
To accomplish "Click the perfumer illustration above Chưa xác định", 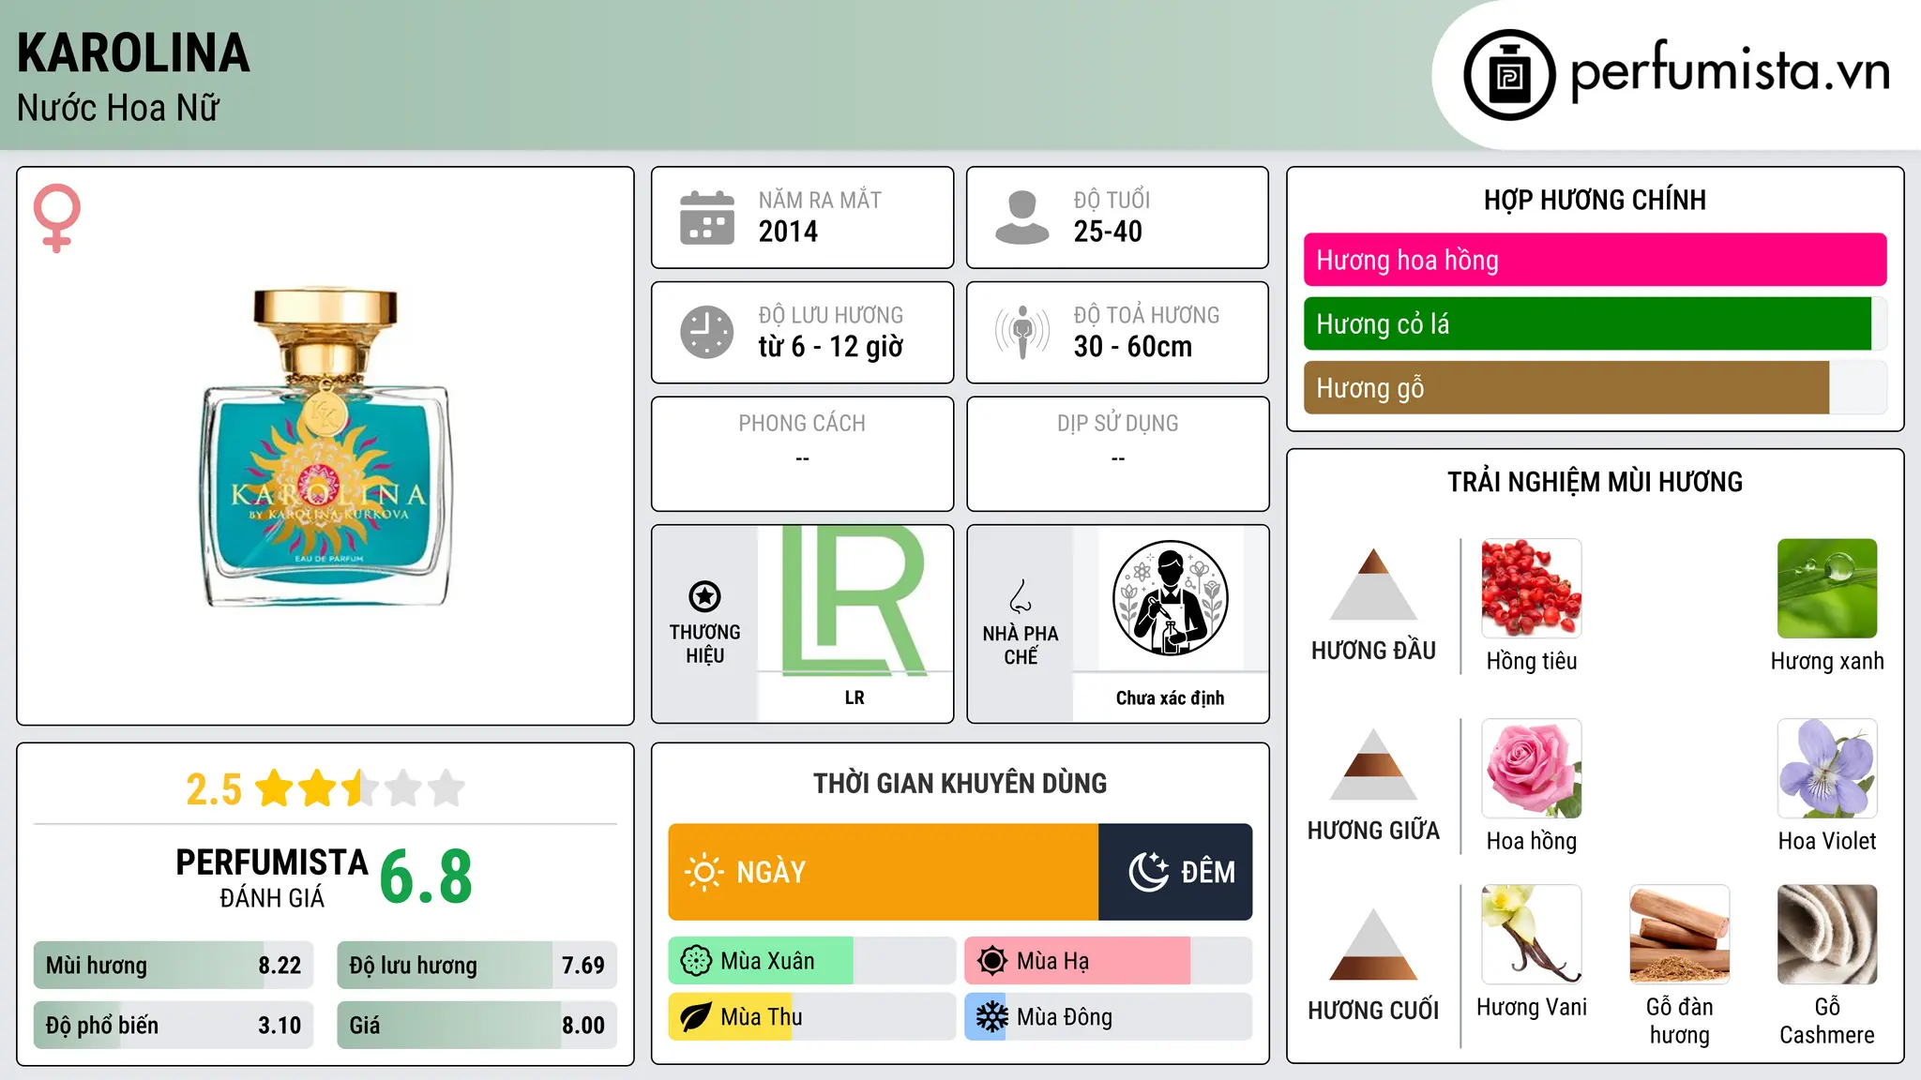I will (x=1171, y=598).
